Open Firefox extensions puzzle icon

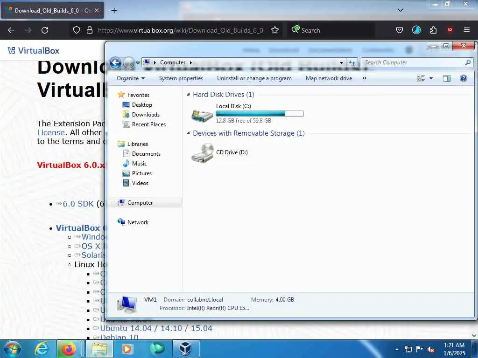tap(433, 30)
